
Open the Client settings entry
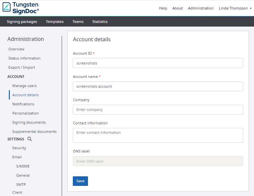click(x=17, y=192)
